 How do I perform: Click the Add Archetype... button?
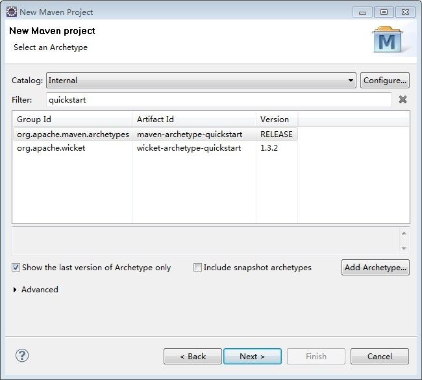(x=375, y=268)
